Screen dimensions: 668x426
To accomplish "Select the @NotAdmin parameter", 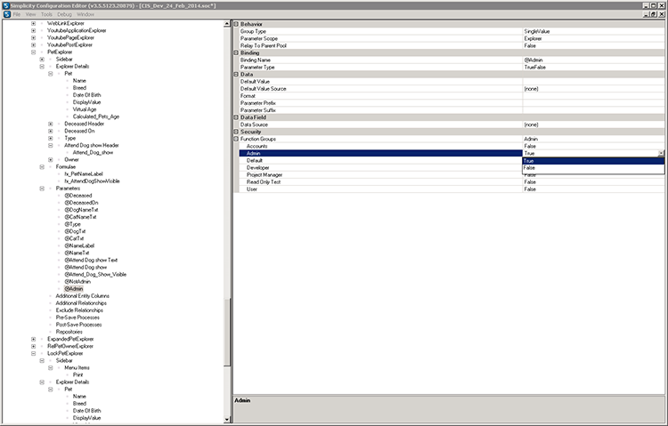I will [77, 282].
